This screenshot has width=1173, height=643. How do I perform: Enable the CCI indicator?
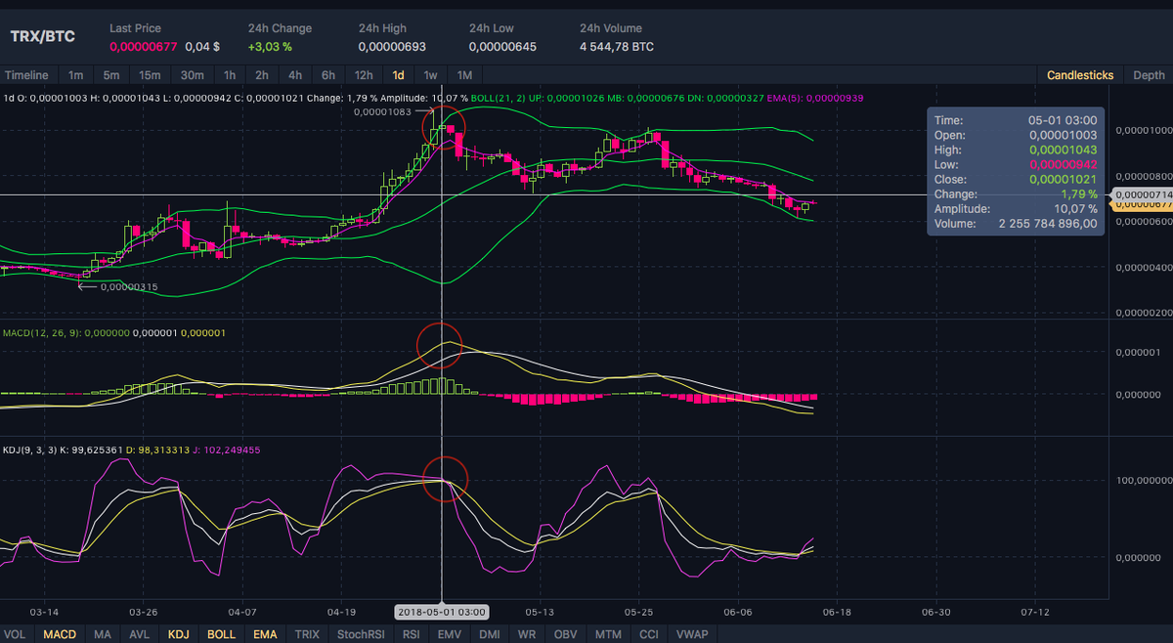[x=647, y=634]
